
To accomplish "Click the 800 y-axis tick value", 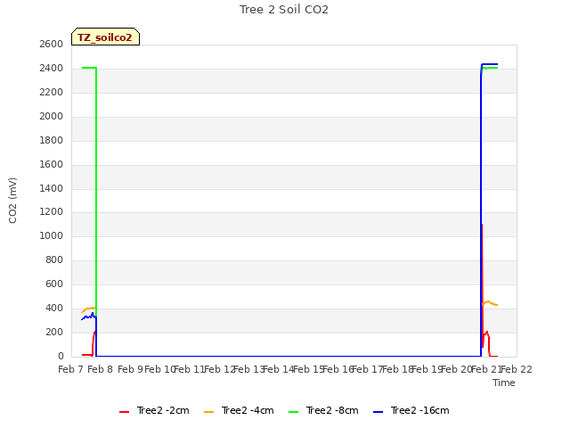I will coord(54,259).
